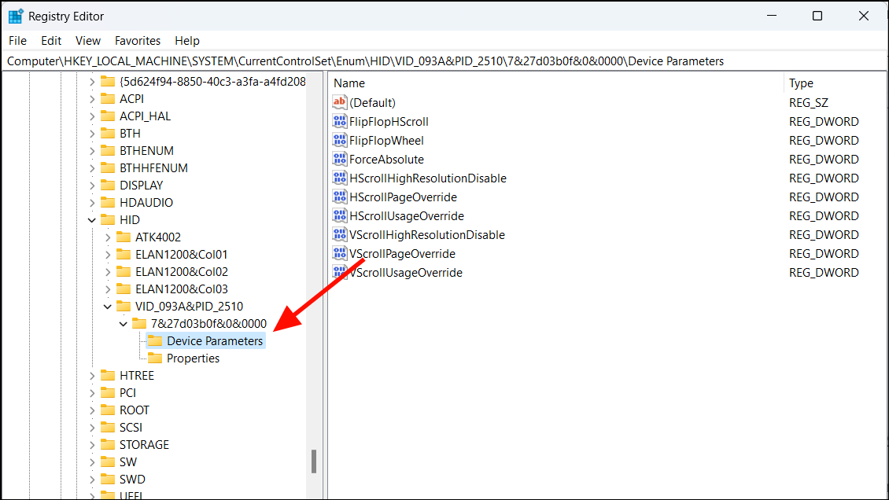Select the Device Parameters key
This screenshot has width=889, height=500.
click(x=214, y=340)
